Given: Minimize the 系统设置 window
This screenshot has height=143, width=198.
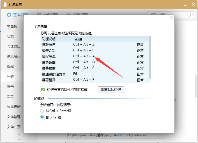Looking at the screenshot, I should pos(185,5).
